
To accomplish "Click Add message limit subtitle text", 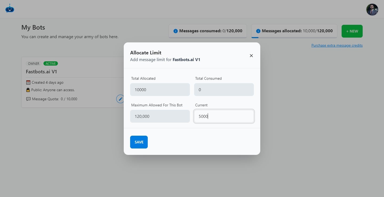I will (165, 60).
